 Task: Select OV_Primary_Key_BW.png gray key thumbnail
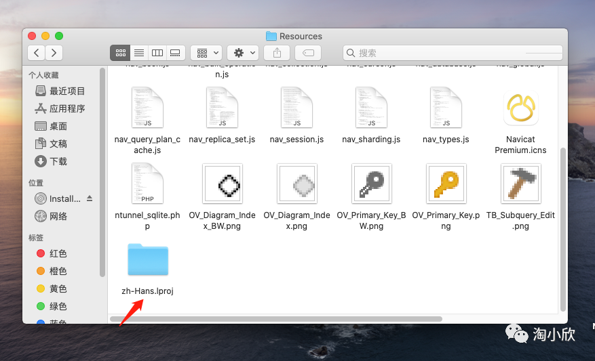(371, 184)
